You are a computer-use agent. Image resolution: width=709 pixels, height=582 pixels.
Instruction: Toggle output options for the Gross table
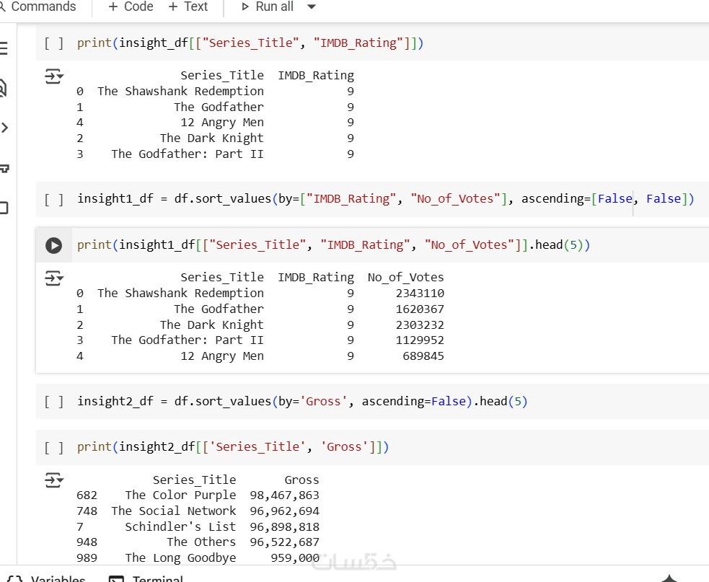click(x=54, y=480)
